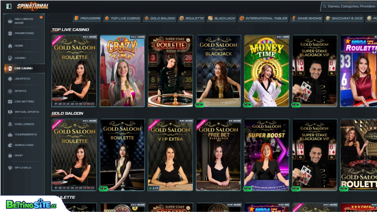Click the Games, Categories, Providers search field
This screenshot has height=212, width=377.
[349, 6]
